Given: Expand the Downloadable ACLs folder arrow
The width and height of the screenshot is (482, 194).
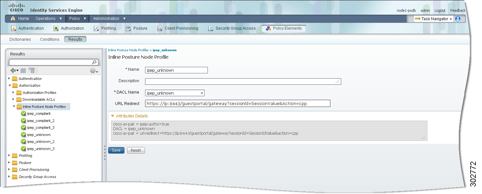Looking at the screenshot, I should click(13, 99).
